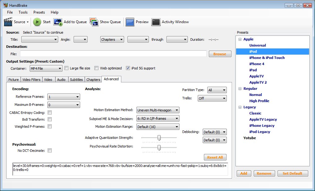Switch to the Chapters tab
The height and width of the screenshot is (191, 315).
(93, 80)
